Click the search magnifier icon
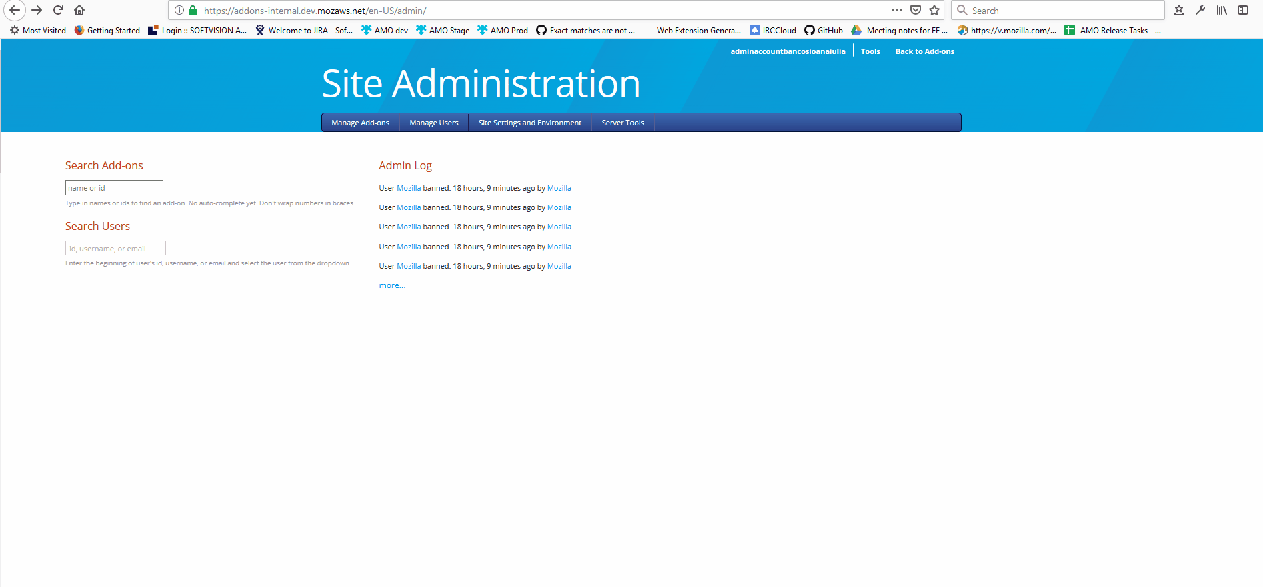This screenshot has width=1263, height=587. click(x=962, y=10)
